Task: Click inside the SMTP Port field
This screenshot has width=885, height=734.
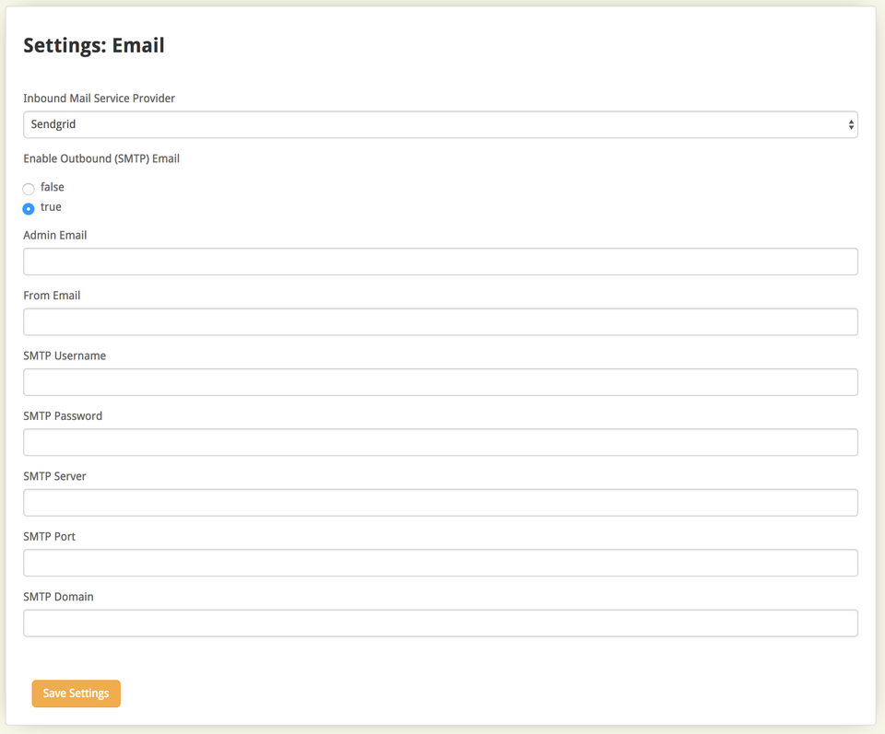Action: point(440,563)
